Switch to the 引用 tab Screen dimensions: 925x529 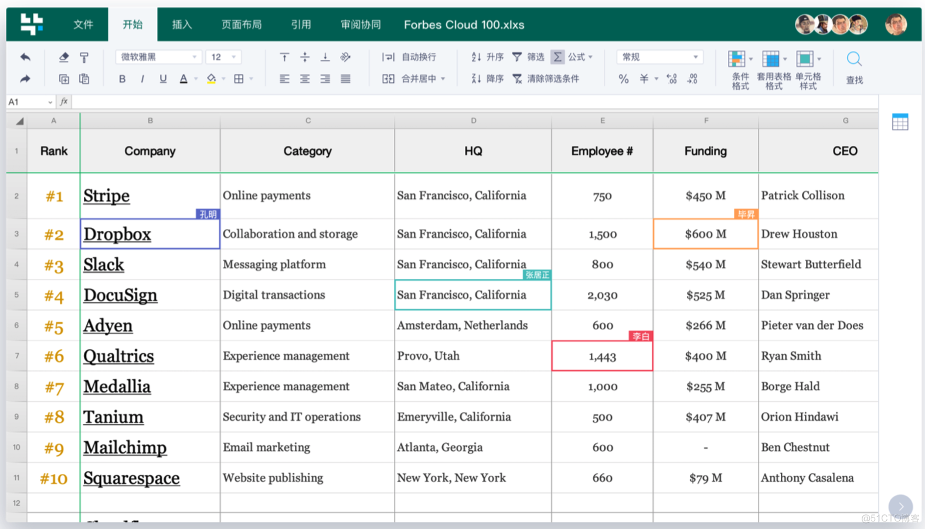pos(301,25)
